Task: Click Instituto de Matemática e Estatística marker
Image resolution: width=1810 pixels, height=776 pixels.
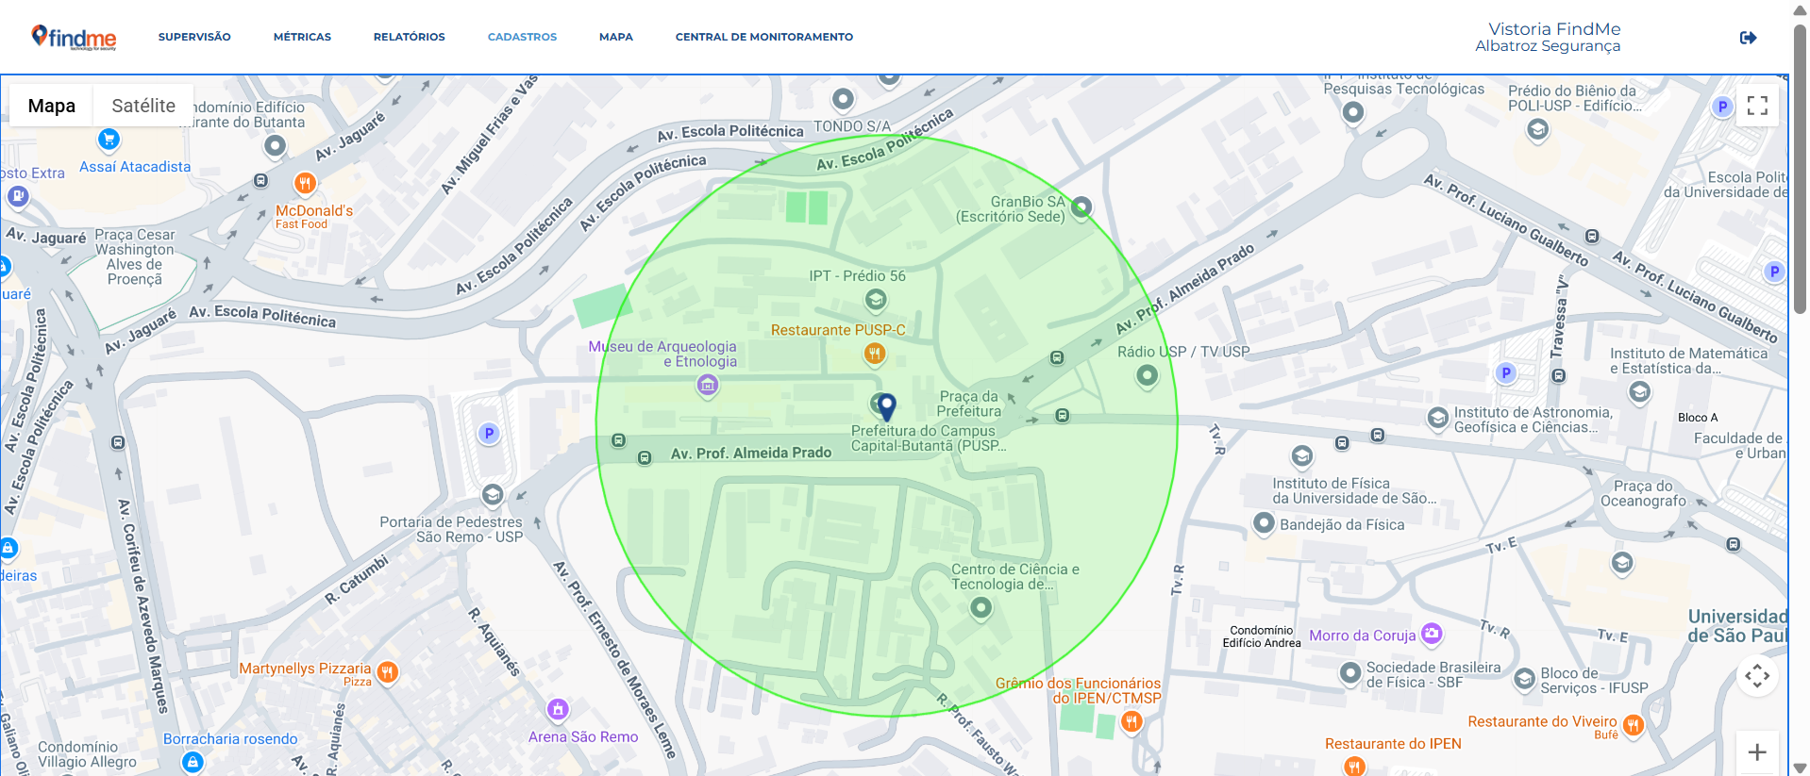Action: tap(1640, 390)
